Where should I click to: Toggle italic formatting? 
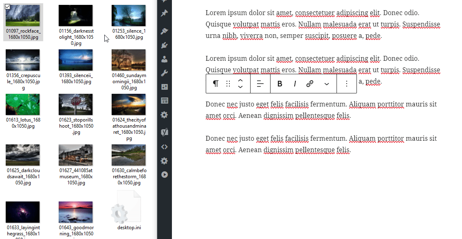[x=295, y=84]
